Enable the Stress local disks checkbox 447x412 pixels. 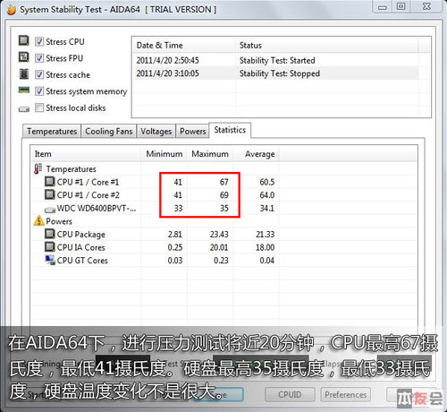39,107
